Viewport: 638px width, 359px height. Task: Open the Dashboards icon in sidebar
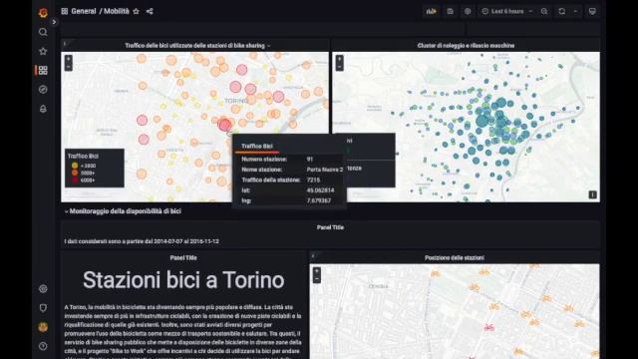coord(43,71)
